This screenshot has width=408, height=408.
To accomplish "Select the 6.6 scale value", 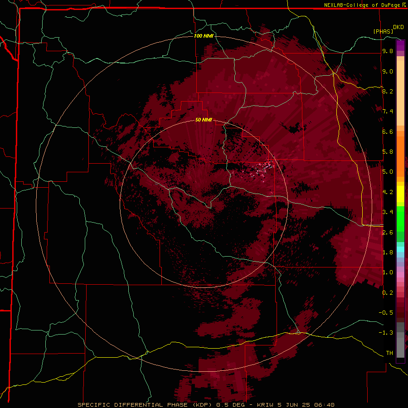I will point(388,131).
